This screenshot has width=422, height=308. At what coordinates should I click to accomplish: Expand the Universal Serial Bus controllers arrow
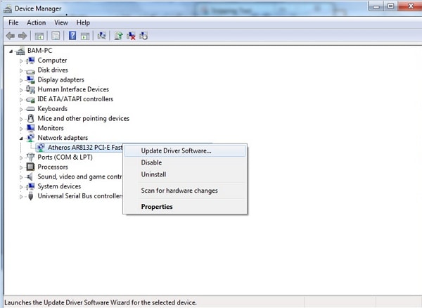pyautogui.click(x=21, y=197)
